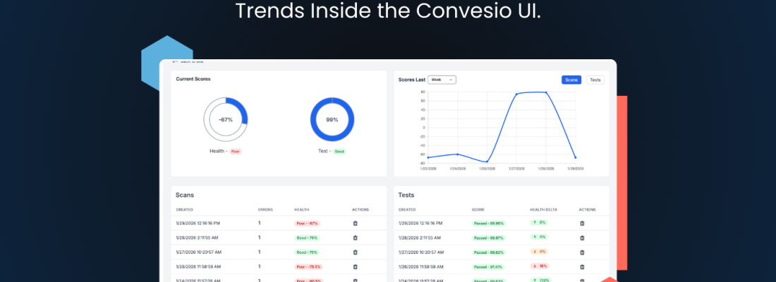Click the Poor - -76.5% health badge
This screenshot has width=776, height=282.
click(x=309, y=266)
